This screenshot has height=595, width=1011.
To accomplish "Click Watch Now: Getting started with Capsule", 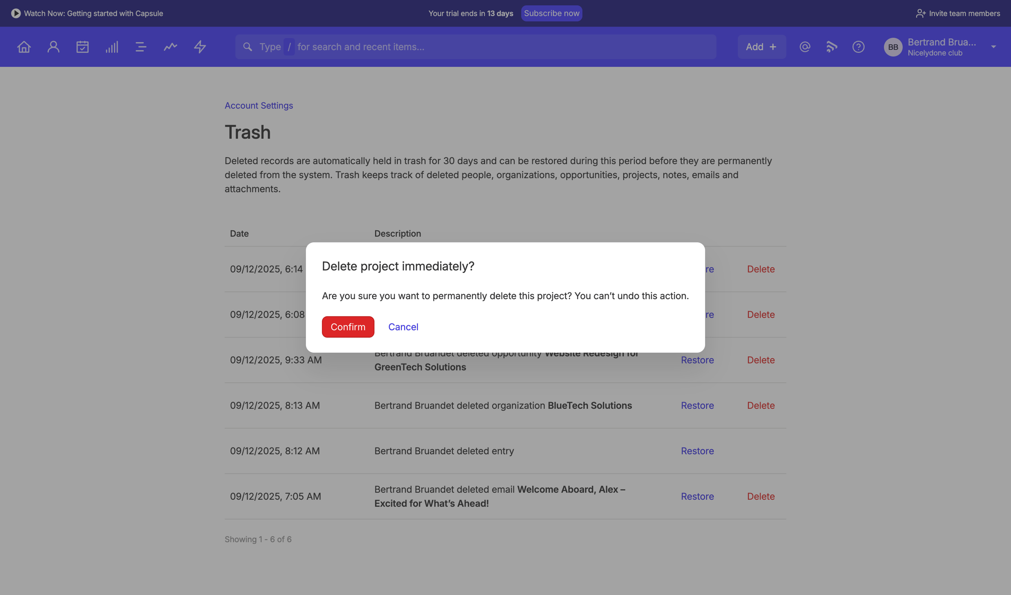I will click(94, 13).
